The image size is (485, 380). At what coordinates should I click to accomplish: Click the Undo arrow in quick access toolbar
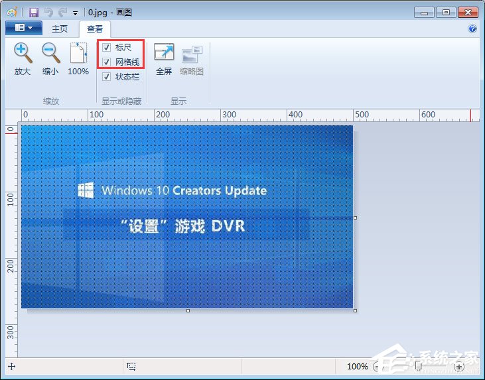48,12
